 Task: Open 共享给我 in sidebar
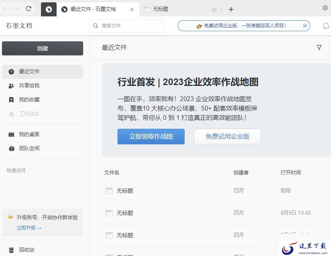coord(43,85)
